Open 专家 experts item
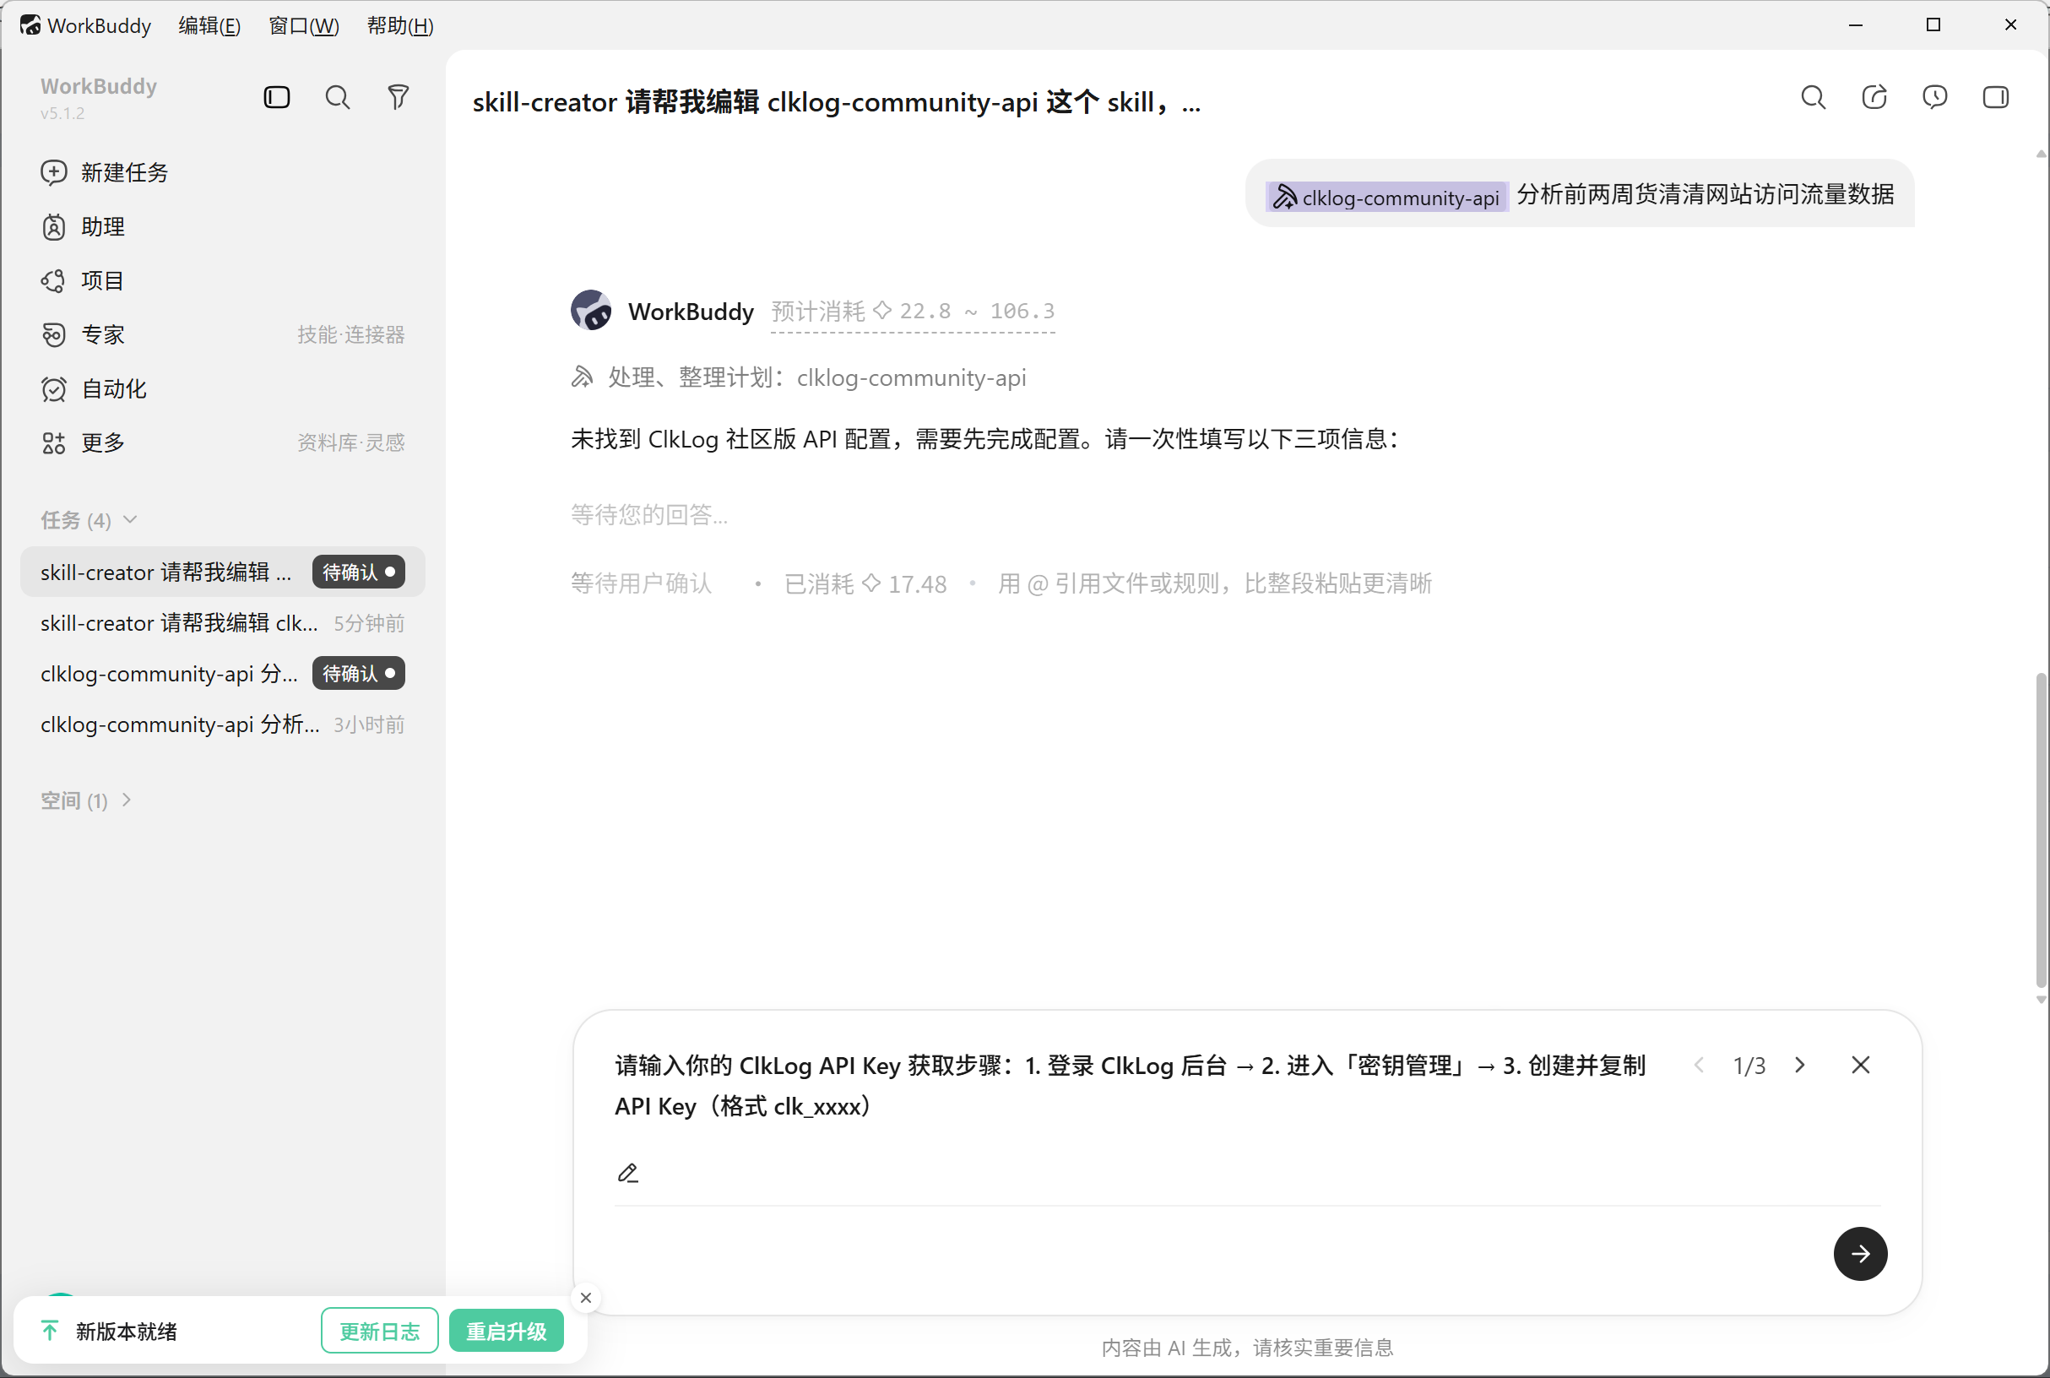The width and height of the screenshot is (2050, 1378). pyautogui.click(x=222, y=335)
